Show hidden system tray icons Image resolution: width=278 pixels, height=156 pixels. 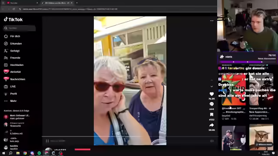click(x=259, y=153)
